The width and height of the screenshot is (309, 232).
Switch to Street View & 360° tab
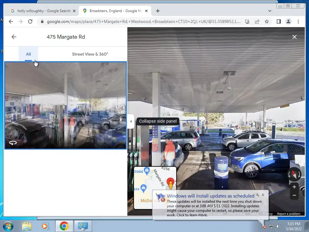coord(90,54)
